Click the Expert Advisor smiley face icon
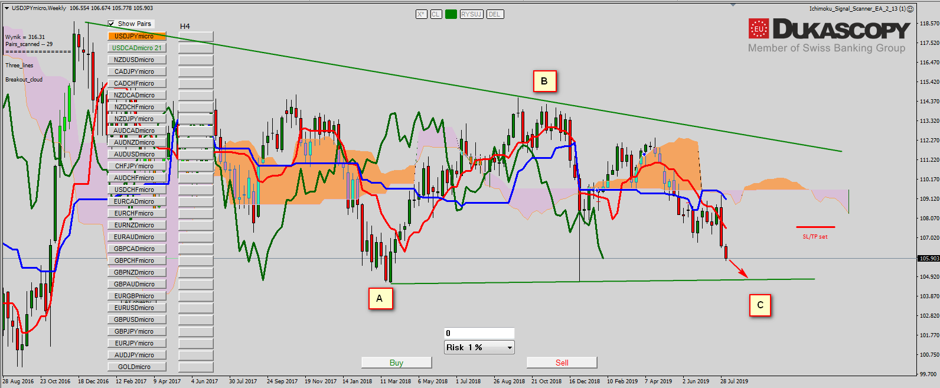 pyautogui.click(x=910, y=9)
